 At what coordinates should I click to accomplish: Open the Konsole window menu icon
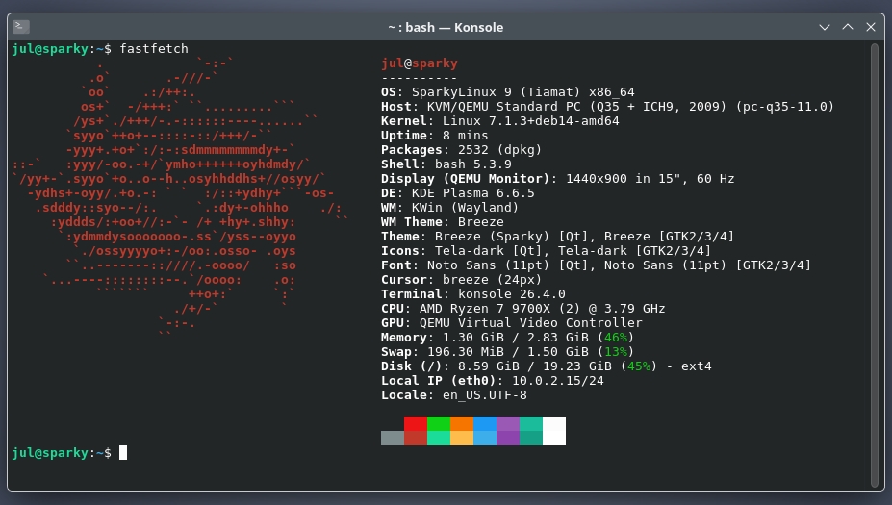(x=21, y=27)
